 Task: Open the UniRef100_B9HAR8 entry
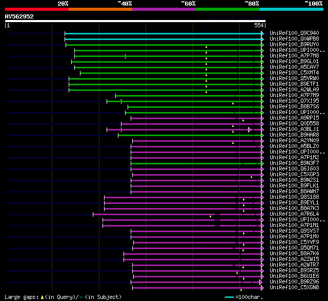pos(294,135)
